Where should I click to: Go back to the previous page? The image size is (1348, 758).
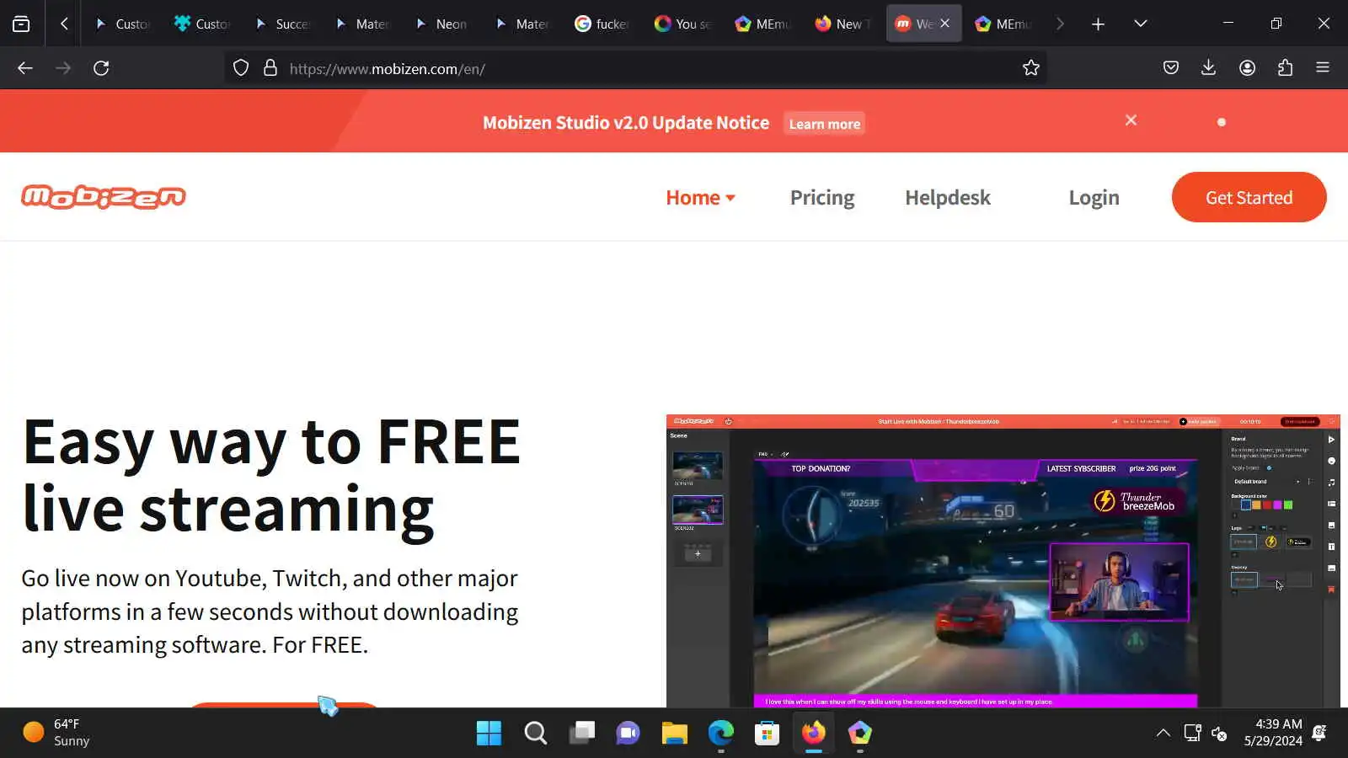(25, 68)
